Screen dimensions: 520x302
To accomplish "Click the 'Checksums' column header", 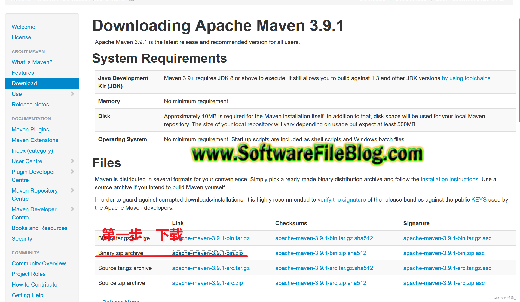I will 291,223.
